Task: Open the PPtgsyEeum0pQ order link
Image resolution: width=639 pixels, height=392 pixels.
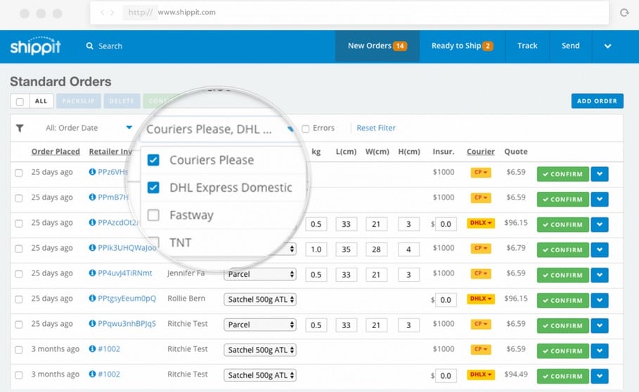Action: point(127,299)
